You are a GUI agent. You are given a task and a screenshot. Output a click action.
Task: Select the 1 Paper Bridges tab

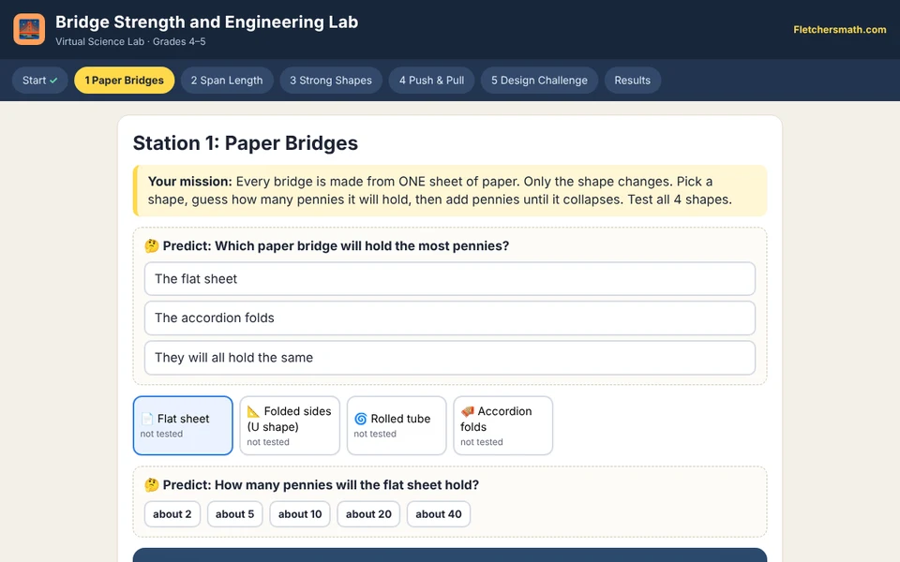[124, 81]
